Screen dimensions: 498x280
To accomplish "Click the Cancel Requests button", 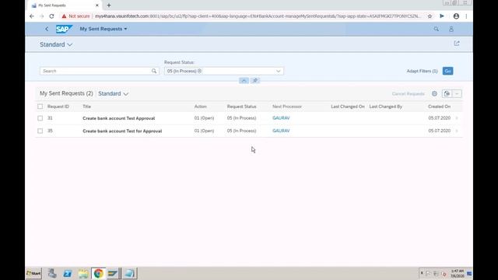I will (x=408, y=93).
